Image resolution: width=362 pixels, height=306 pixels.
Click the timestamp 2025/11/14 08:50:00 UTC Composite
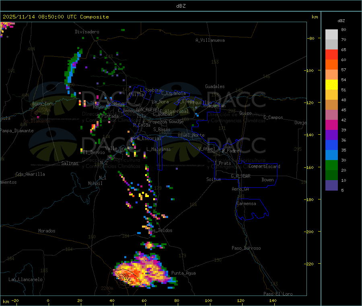[56, 17]
